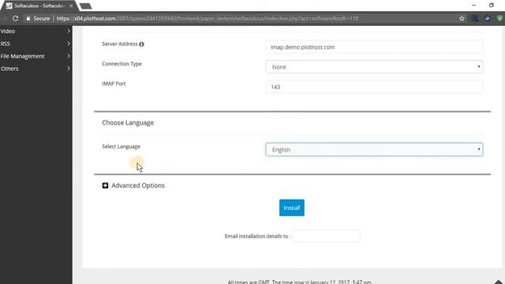Expand the RSS category
This screenshot has height=284, width=505.
36,43
